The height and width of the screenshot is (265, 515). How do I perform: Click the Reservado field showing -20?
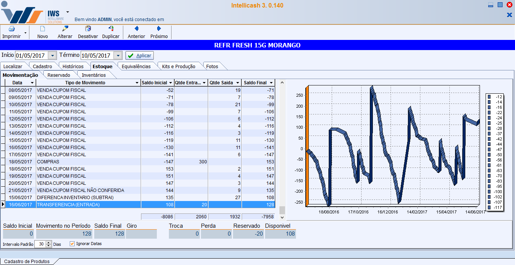[x=248, y=234]
